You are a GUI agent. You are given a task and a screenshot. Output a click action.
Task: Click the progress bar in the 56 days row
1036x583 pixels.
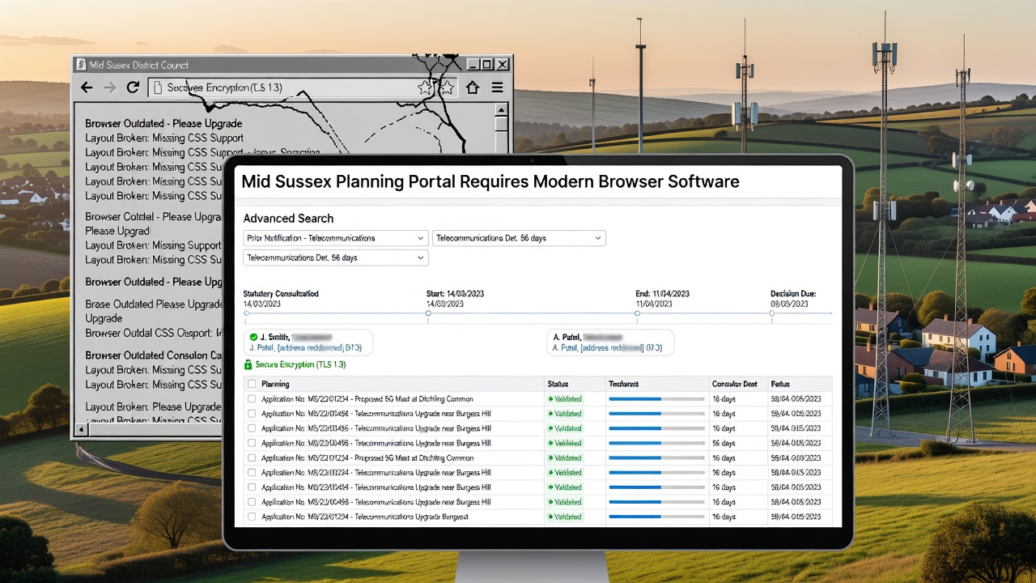click(656, 443)
